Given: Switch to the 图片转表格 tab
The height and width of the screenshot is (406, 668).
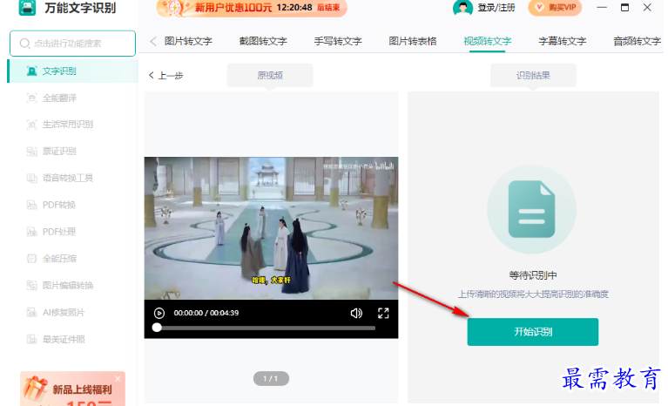Looking at the screenshot, I should 413,41.
